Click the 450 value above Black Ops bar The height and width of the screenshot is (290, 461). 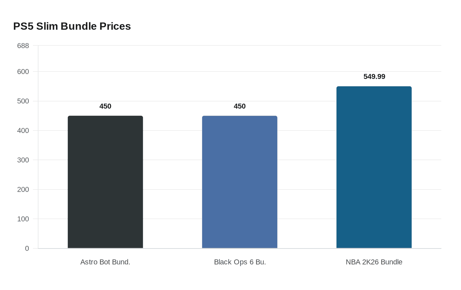[240, 106]
